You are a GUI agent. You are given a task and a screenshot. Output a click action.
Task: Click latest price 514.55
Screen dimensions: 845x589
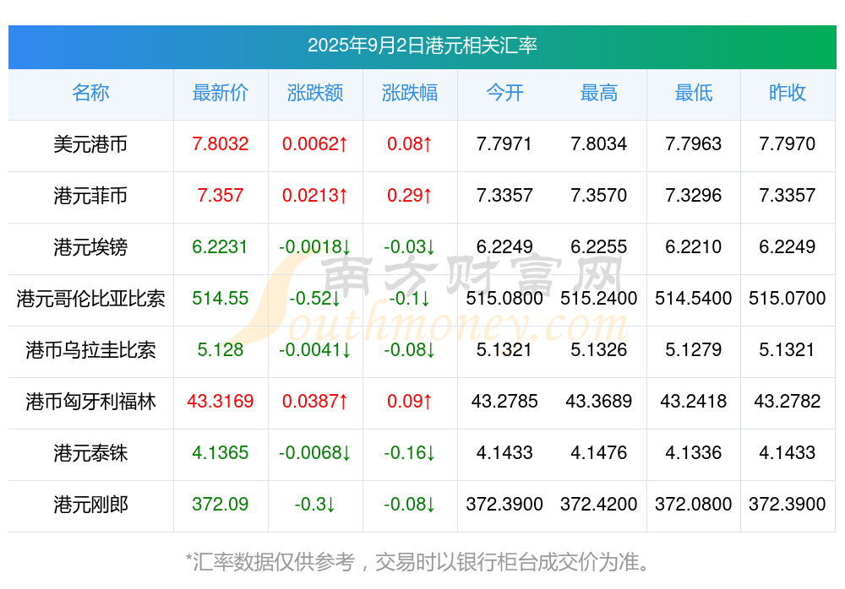click(221, 298)
